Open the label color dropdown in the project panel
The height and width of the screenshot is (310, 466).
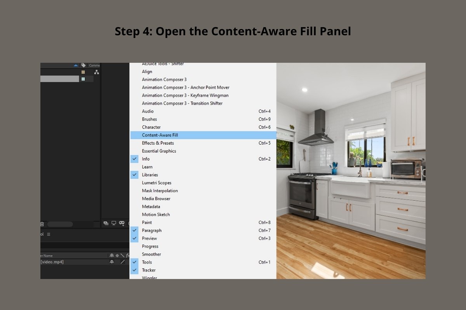point(83,72)
